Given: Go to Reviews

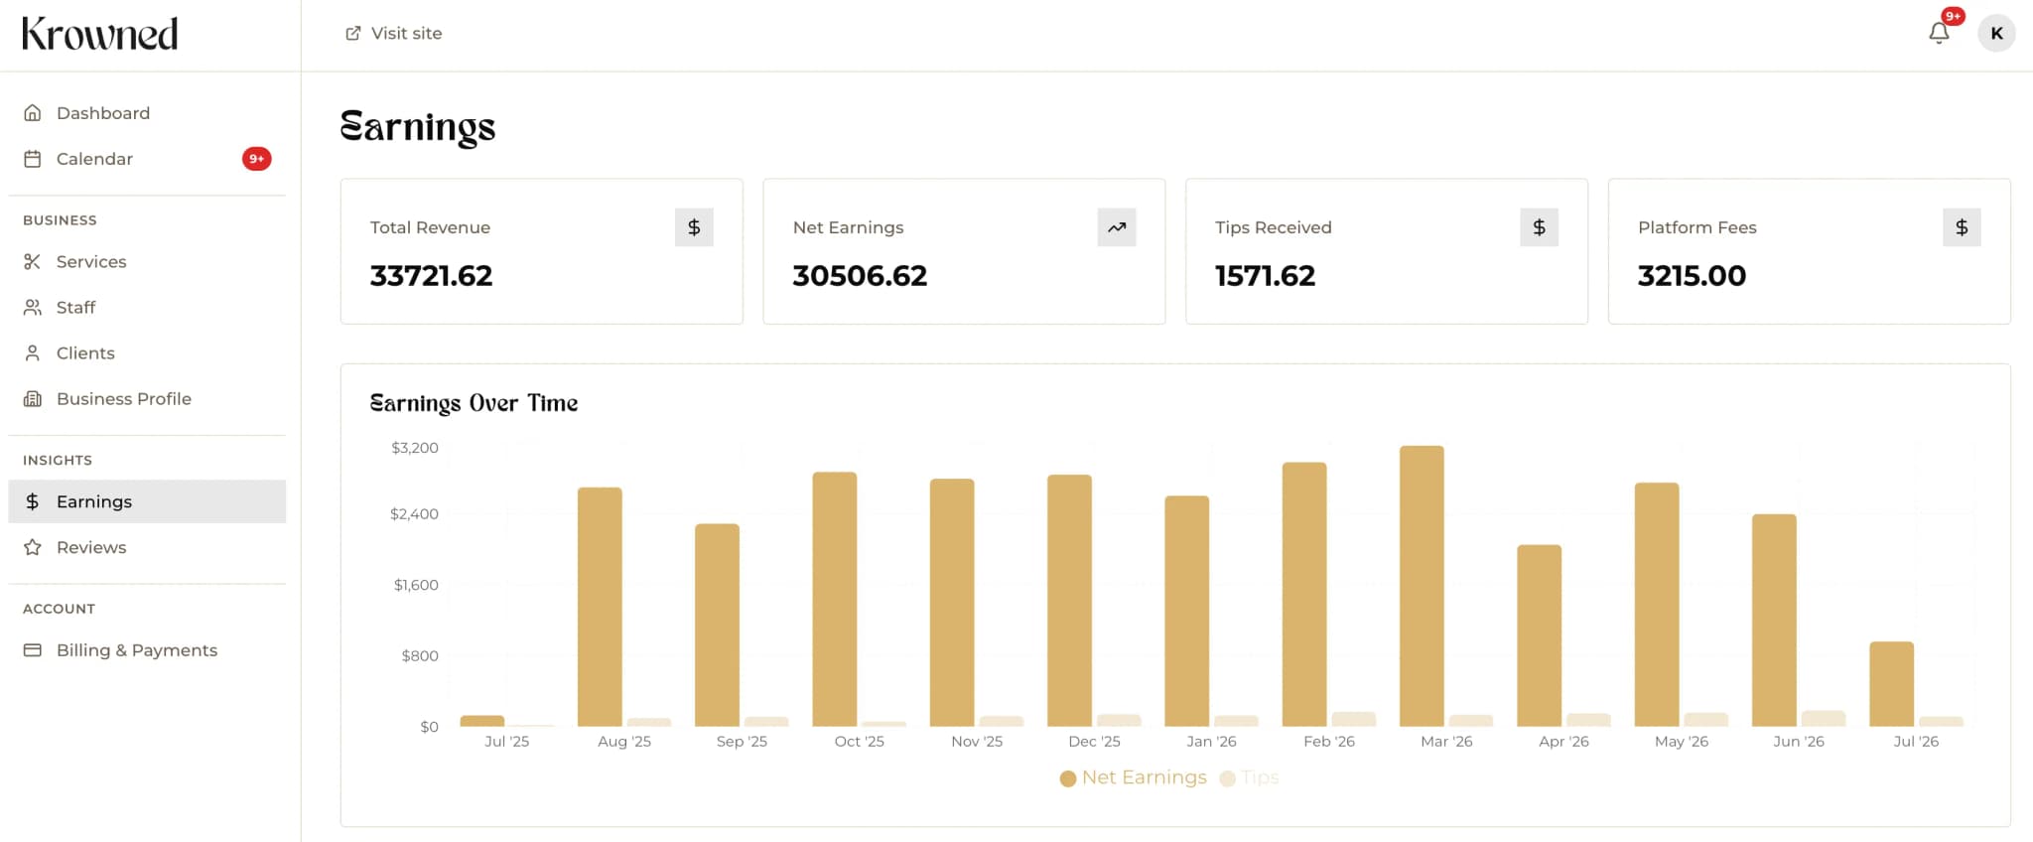Looking at the screenshot, I should click(x=147, y=548).
